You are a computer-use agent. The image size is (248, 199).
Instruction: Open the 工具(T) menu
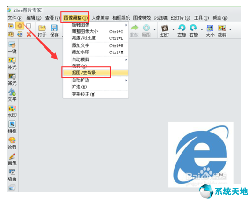pos(201,18)
